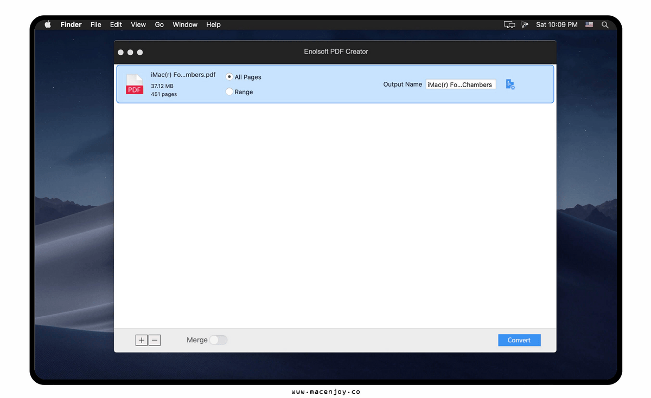The image size is (651, 398).
Task: Open the Edit menu
Action: point(116,24)
